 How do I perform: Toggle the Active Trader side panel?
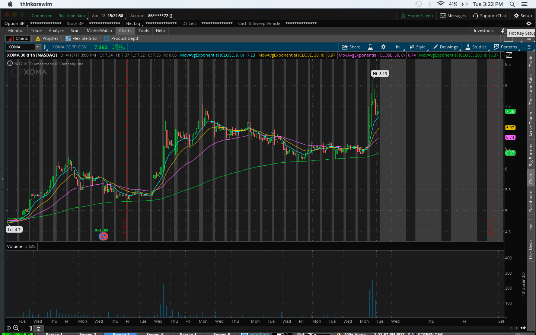click(x=531, y=124)
